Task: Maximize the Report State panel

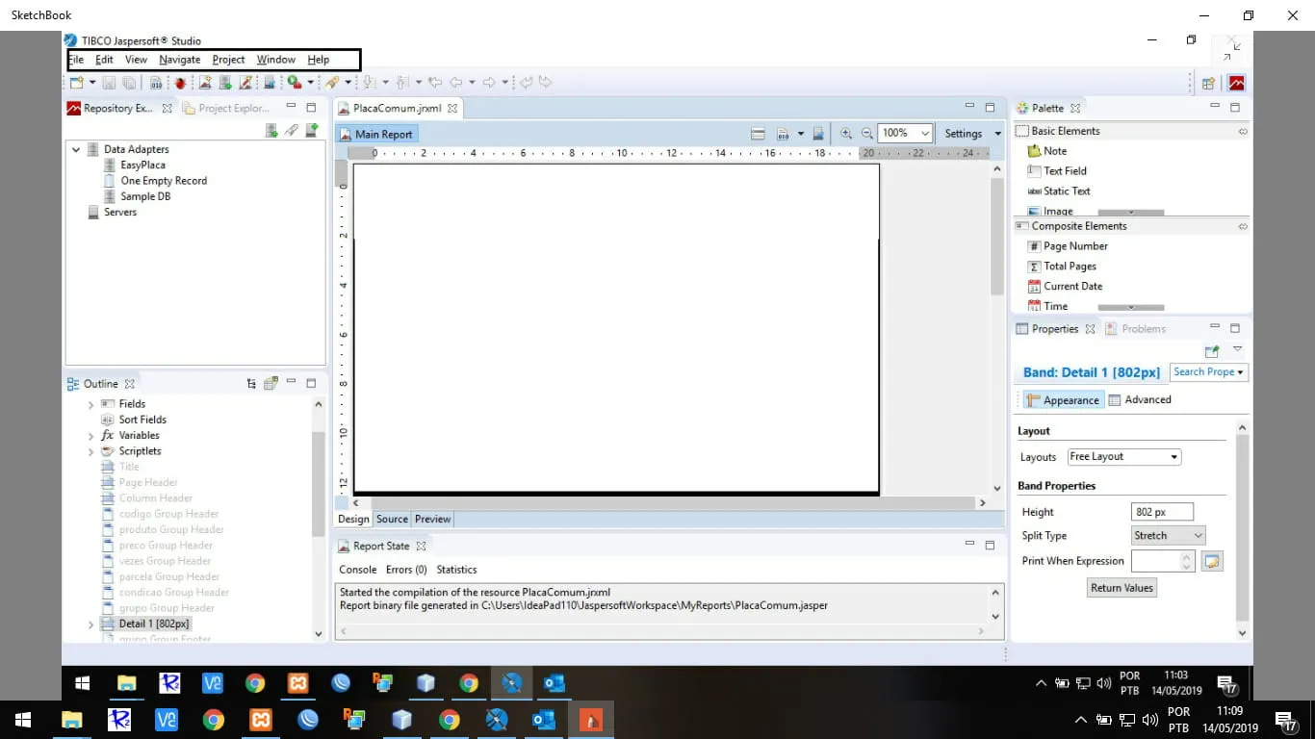Action: point(990,546)
